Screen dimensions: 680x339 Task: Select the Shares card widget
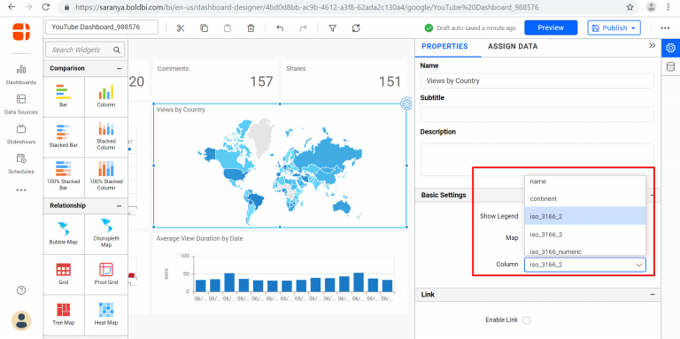[x=344, y=80]
